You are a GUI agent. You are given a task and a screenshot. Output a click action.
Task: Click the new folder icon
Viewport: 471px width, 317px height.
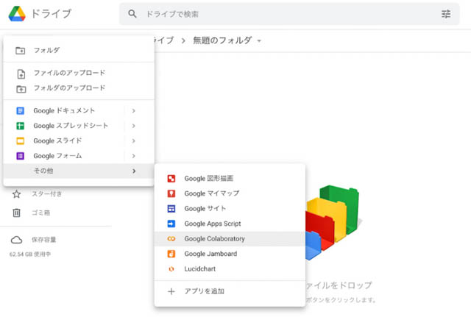(x=21, y=51)
